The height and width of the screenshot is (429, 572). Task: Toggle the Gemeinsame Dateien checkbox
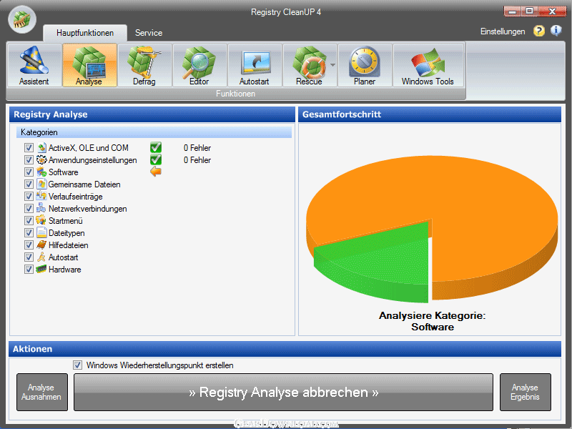[29, 184]
